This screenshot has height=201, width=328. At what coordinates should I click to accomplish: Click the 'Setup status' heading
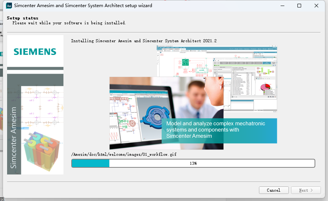[23, 18]
